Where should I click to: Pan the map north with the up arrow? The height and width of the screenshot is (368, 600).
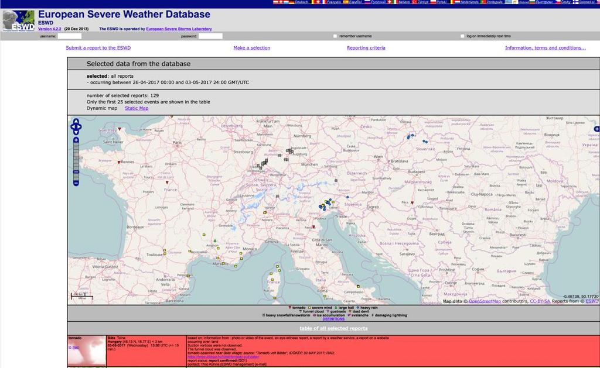coord(76,122)
